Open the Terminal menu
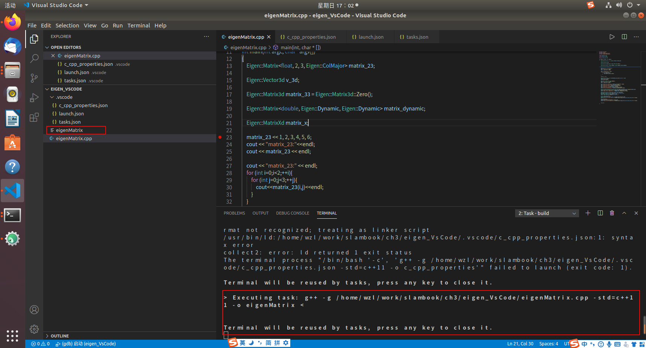 pyautogui.click(x=138, y=26)
